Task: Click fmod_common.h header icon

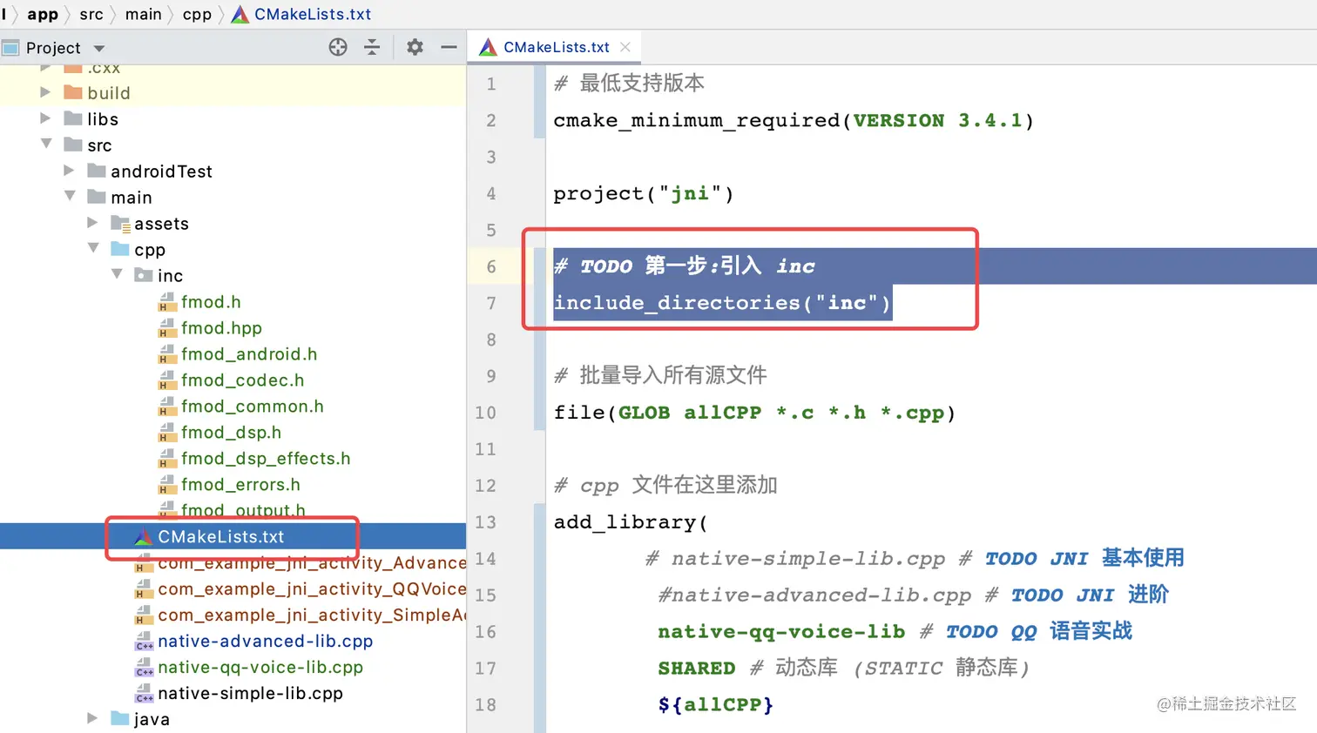Action: click(167, 407)
